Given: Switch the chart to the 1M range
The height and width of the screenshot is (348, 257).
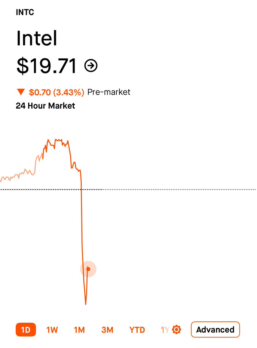Looking at the screenshot, I should click(79, 330).
